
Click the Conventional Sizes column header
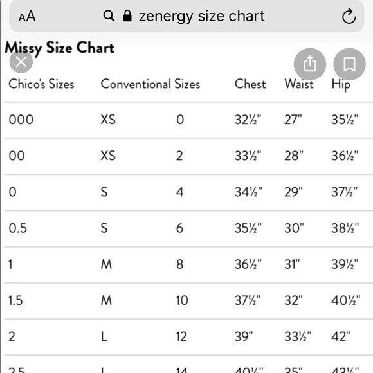(150, 84)
